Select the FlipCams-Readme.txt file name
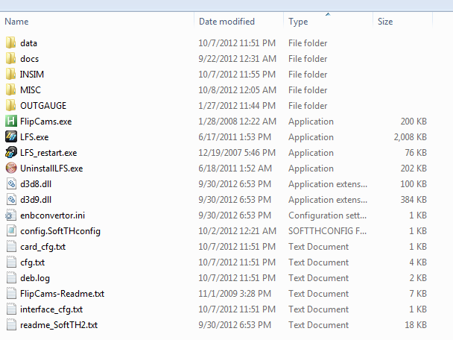Image resolution: width=453 pixels, height=340 pixels. point(62,294)
